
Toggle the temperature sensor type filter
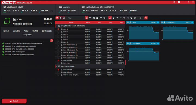tap(110, 18)
